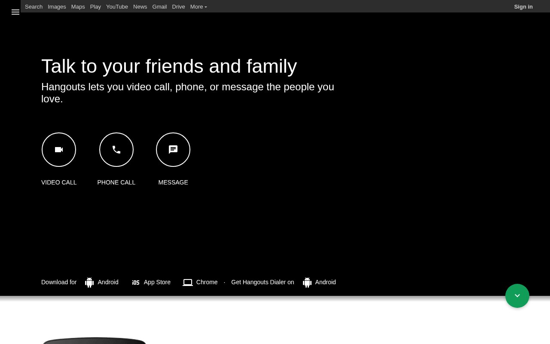The height and width of the screenshot is (344, 550).
Task: Open the hamburger navigation menu
Action: pyautogui.click(x=15, y=12)
